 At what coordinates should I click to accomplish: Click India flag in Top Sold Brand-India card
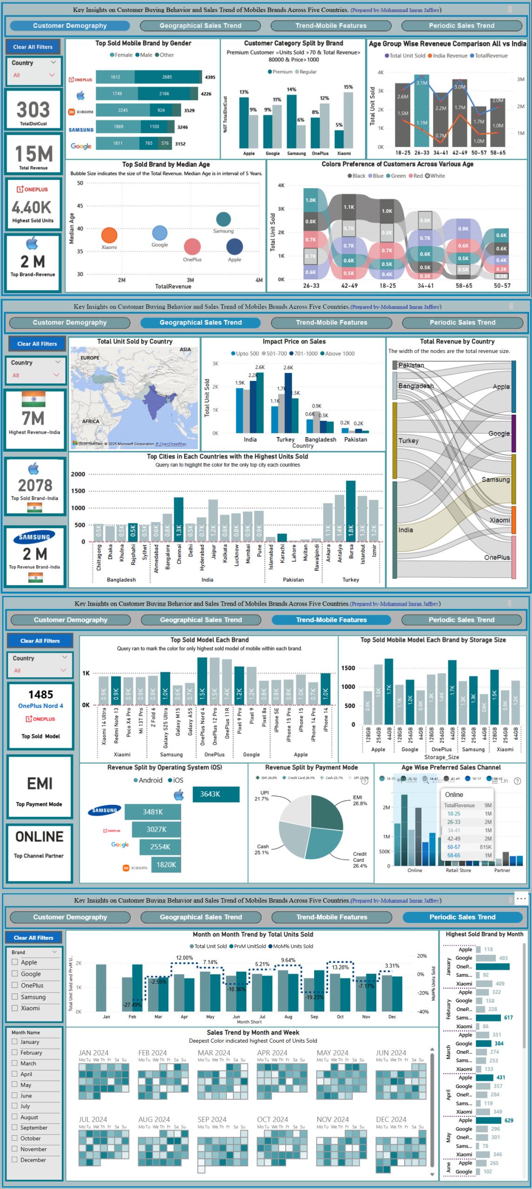(x=34, y=508)
